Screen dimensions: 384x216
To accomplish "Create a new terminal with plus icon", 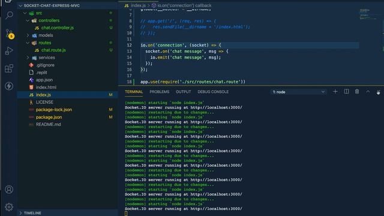I will (335, 92).
